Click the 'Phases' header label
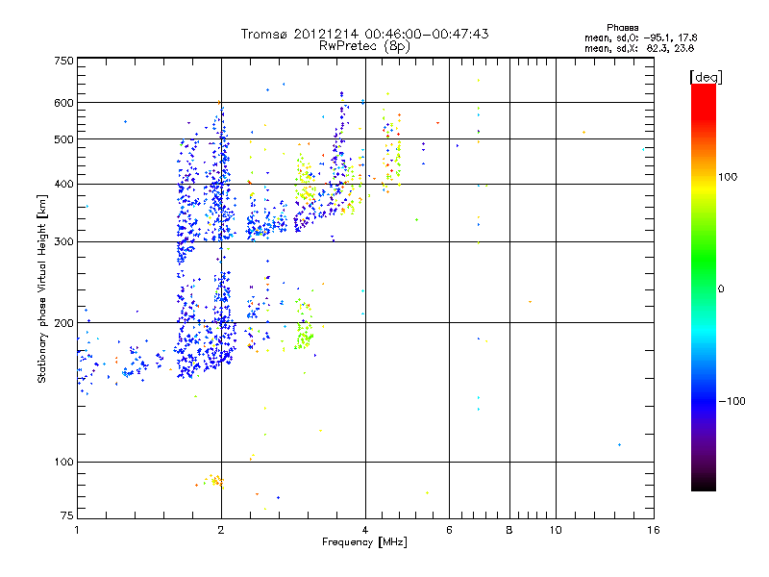 point(622,28)
